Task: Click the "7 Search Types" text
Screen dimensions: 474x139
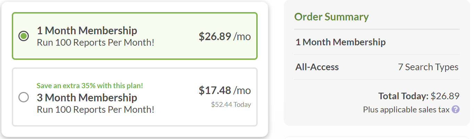Action: pos(428,67)
